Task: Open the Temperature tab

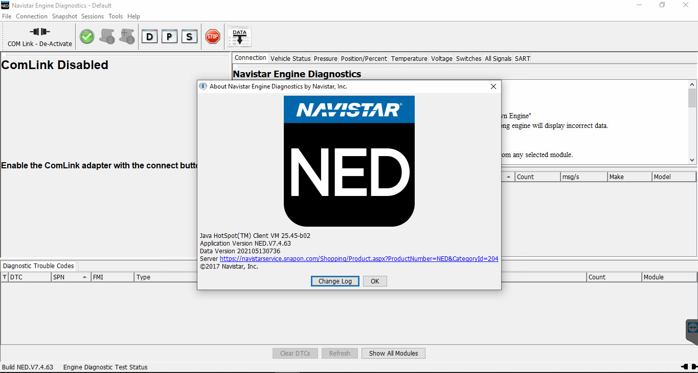Action: tap(409, 58)
